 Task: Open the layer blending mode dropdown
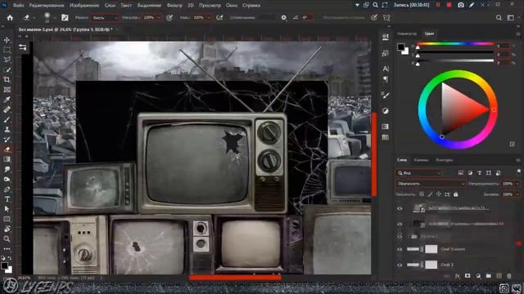(x=431, y=184)
